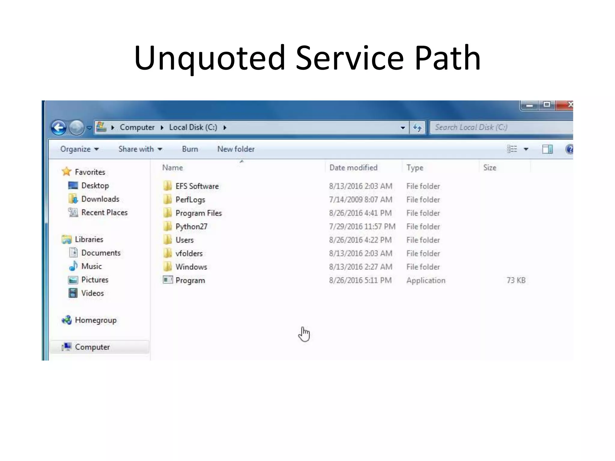The width and height of the screenshot is (615, 461).
Task: Maximize the Explorer window
Action: pyautogui.click(x=547, y=104)
